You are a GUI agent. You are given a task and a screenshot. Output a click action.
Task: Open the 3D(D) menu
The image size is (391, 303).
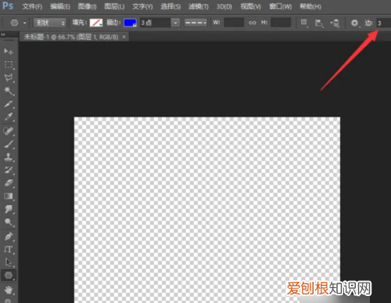pos(224,6)
